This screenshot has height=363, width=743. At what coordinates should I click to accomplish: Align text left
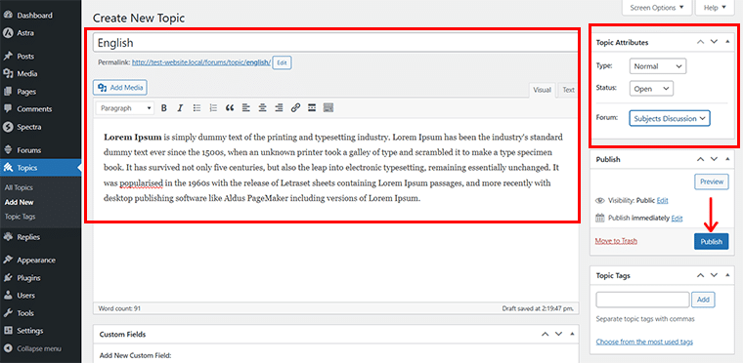246,108
